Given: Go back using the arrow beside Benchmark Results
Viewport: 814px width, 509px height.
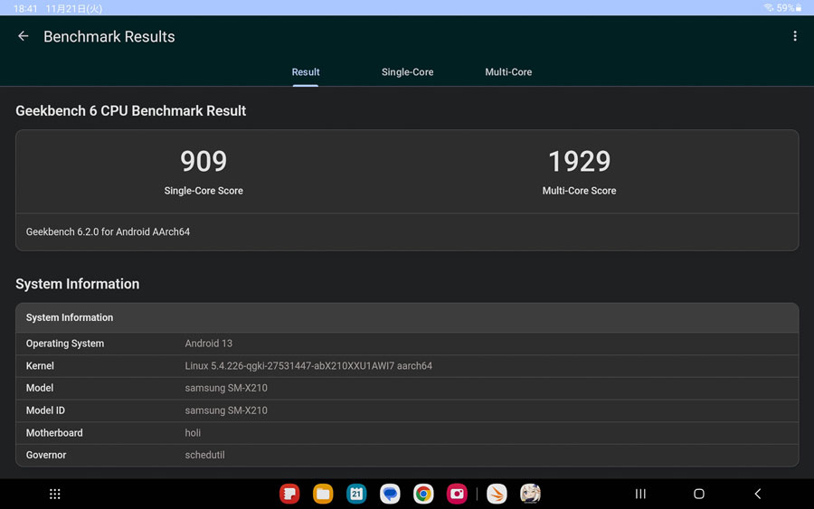Looking at the screenshot, I should (x=23, y=36).
